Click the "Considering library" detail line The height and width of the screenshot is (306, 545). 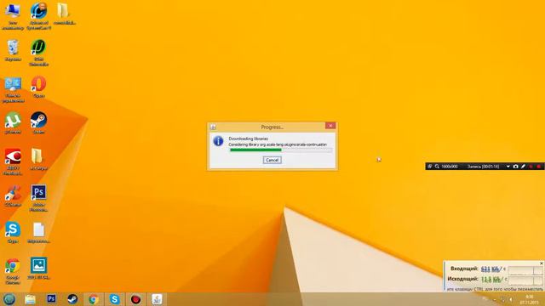278,144
